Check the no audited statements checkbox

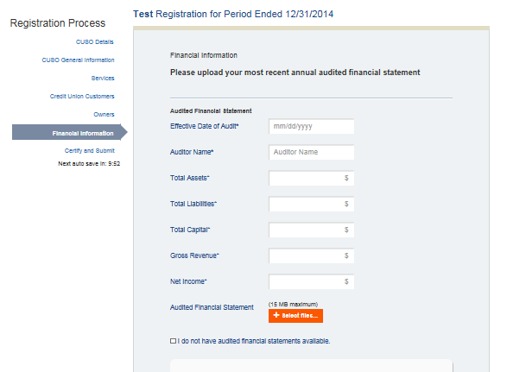point(174,341)
